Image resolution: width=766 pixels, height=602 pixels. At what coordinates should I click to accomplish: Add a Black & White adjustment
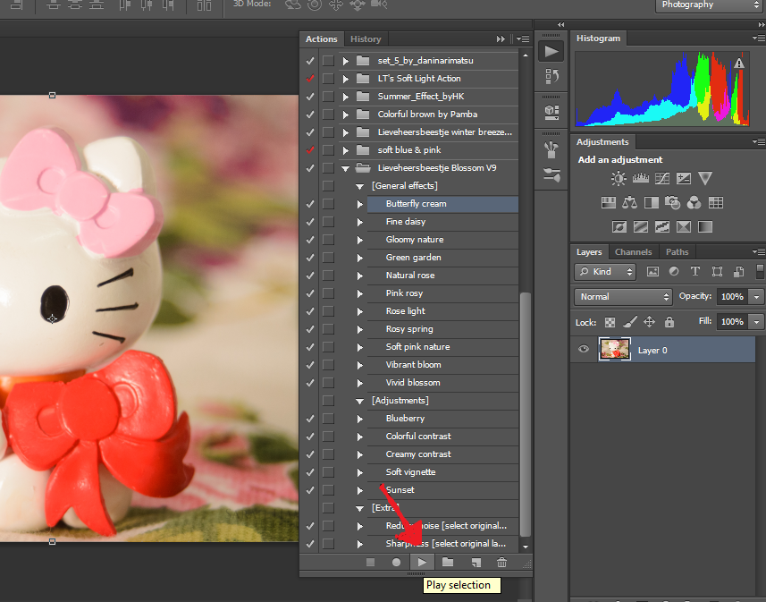[652, 202]
